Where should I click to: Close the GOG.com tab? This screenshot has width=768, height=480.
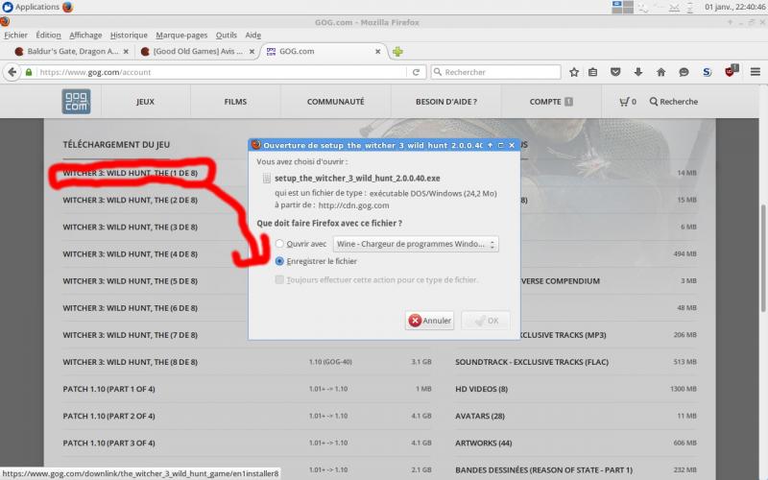[377, 52]
